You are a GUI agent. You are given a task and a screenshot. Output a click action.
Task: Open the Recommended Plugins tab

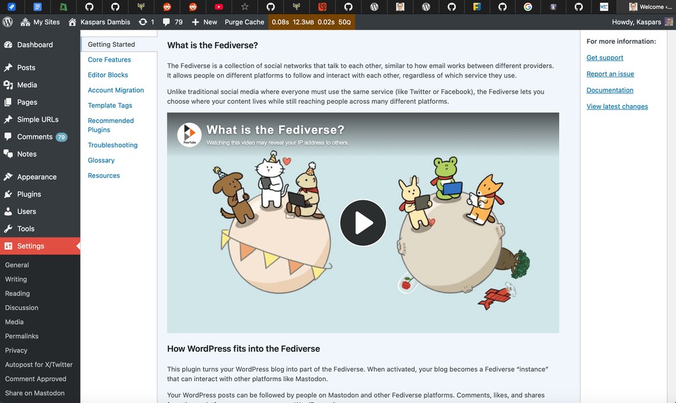(111, 125)
